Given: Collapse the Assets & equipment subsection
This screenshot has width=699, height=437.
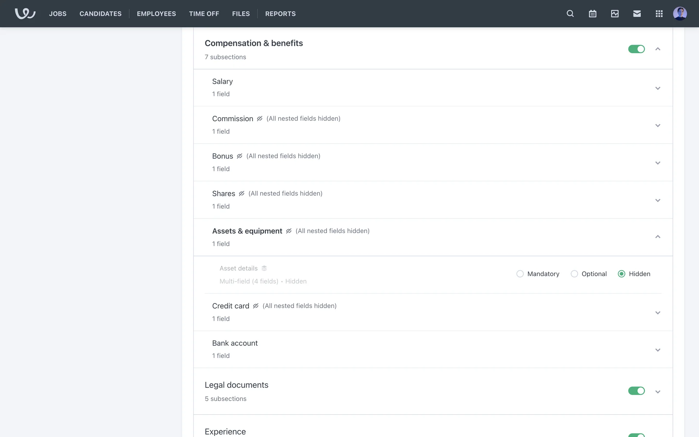Looking at the screenshot, I should (657, 237).
